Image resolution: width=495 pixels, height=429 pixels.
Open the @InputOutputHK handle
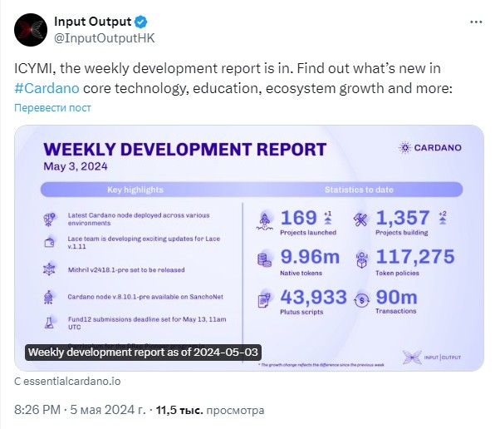pyautogui.click(x=105, y=38)
